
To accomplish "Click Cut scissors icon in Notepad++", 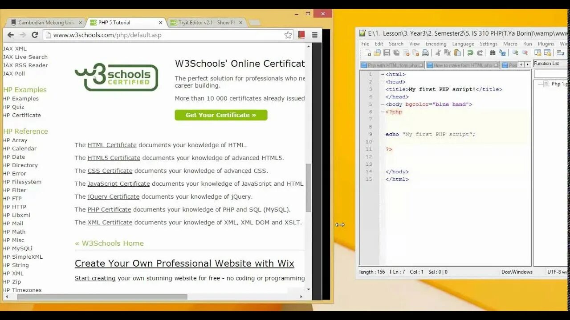I will click(x=438, y=53).
